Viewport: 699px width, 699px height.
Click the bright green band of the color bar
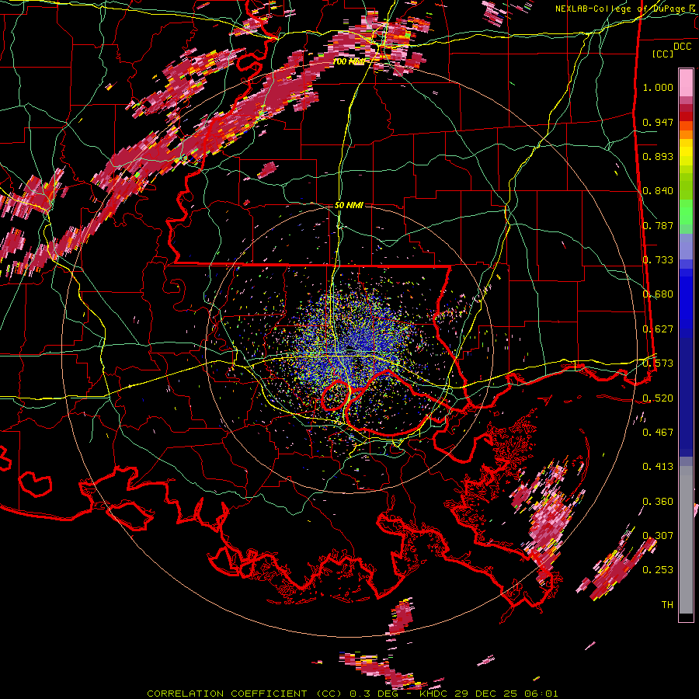pyautogui.click(x=686, y=212)
